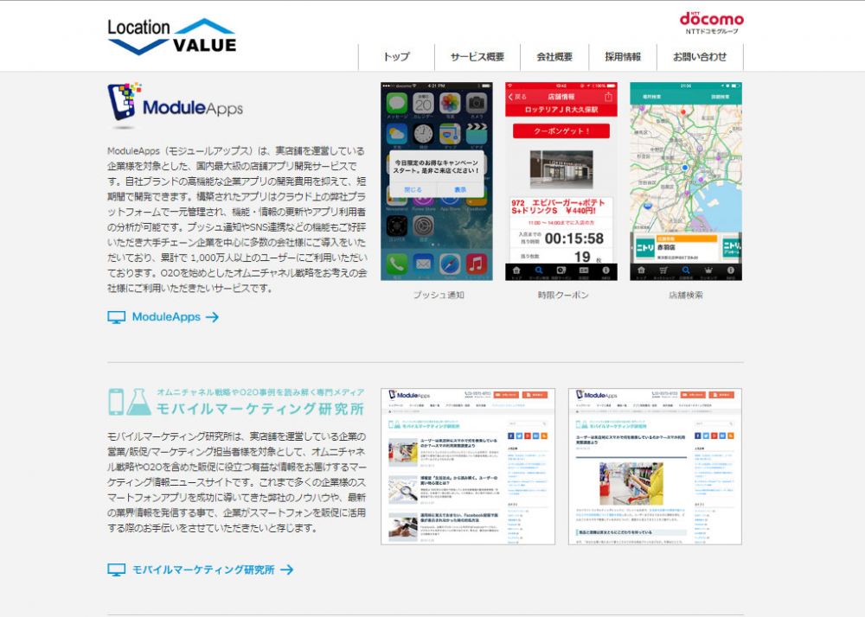
Task: Click the 店舗検索 caption
Action: click(x=686, y=296)
